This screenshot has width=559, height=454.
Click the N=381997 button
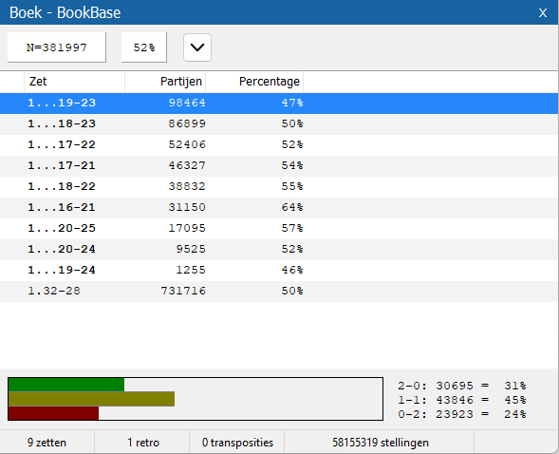tap(57, 47)
